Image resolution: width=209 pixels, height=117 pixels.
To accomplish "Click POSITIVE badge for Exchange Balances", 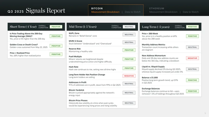I will (192, 91).
